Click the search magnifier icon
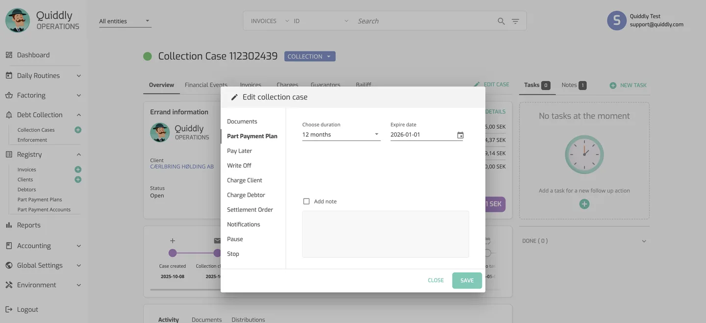706x323 pixels. tap(501, 21)
